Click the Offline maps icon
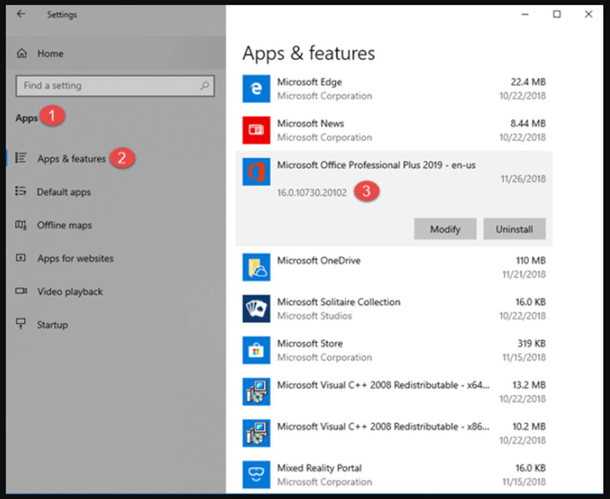The image size is (610, 499). point(20,225)
